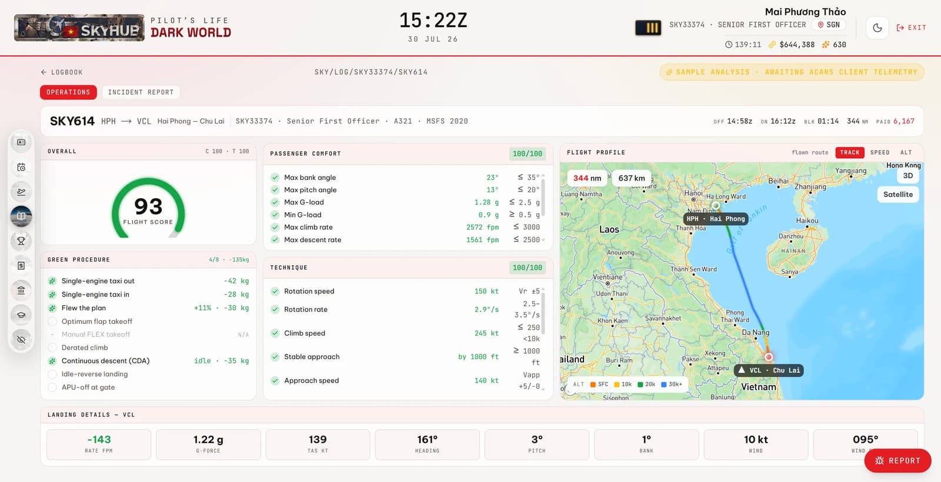Open the ID card profile sidebar icon
This screenshot has height=482, width=941.
coord(21,142)
